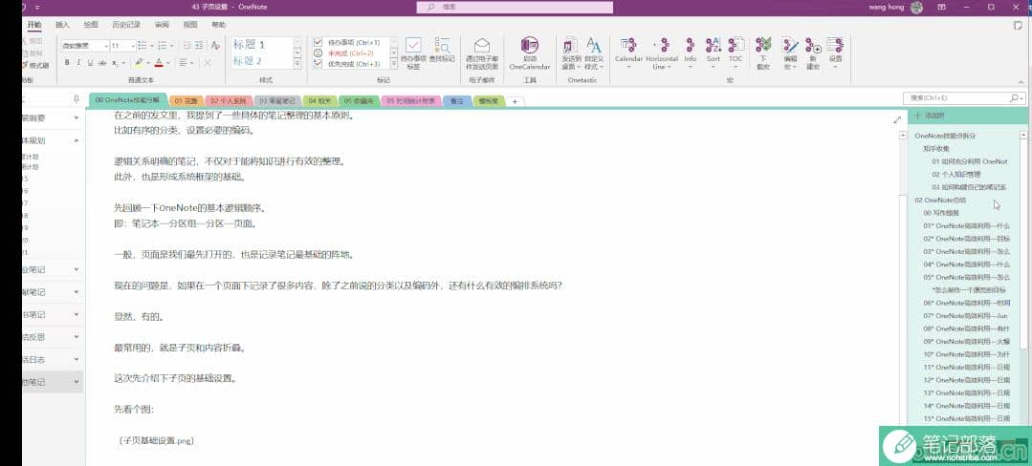Open the 开始 Home tab

[34, 24]
